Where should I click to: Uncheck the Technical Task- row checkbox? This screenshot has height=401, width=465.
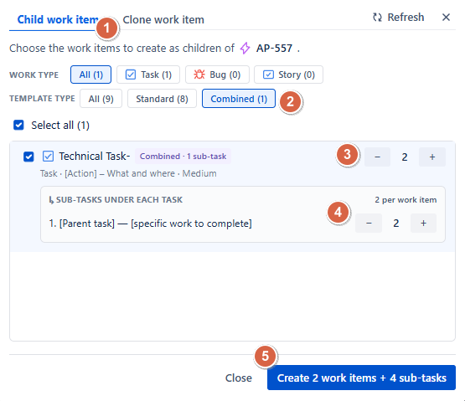[28, 157]
